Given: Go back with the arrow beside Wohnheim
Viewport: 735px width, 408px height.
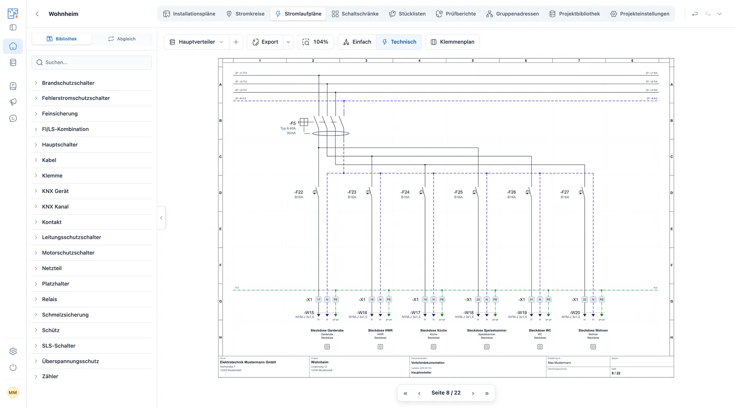Looking at the screenshot, I should (37, 14).
